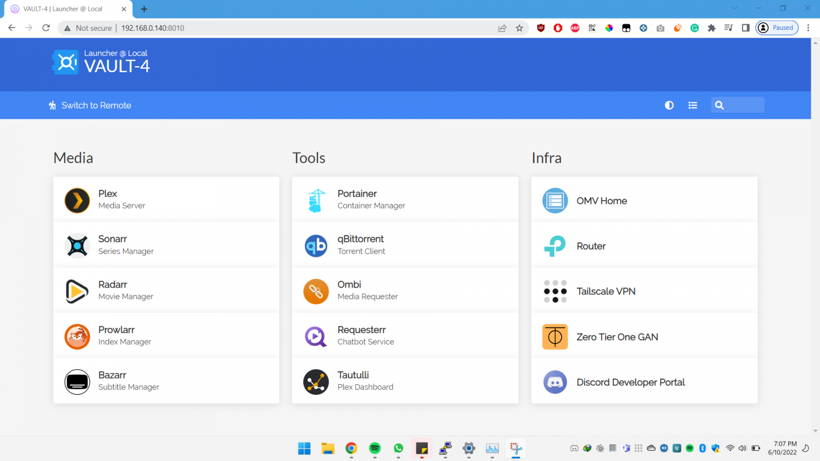Open File Explorer from taskbar
Image resolution: width=820 pixels, height=461 pixels.
[x=328, y=449]
